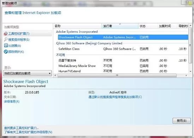194x138 pixels.
Task: Click the add-on list vertical scrollbar thumb
Action: pyautogui.click(x=190, y=45)
